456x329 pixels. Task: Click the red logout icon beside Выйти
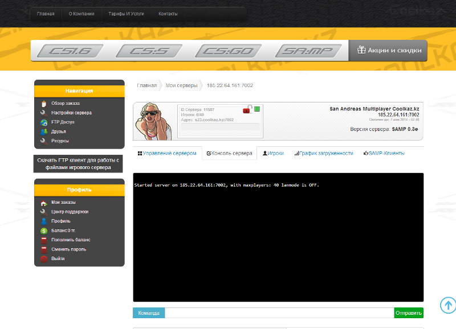pyautogui.click(x=44, y=259)
